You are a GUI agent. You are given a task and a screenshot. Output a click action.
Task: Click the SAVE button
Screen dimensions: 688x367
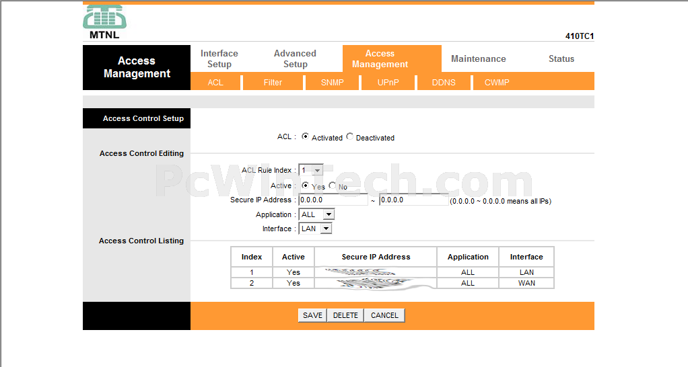coord(312,315)
